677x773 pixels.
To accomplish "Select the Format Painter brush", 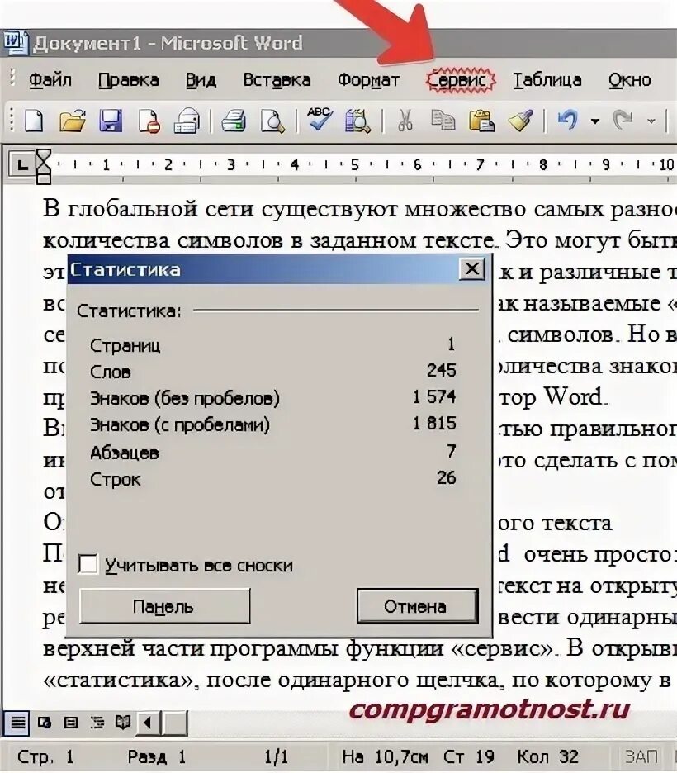I will 520,121.
